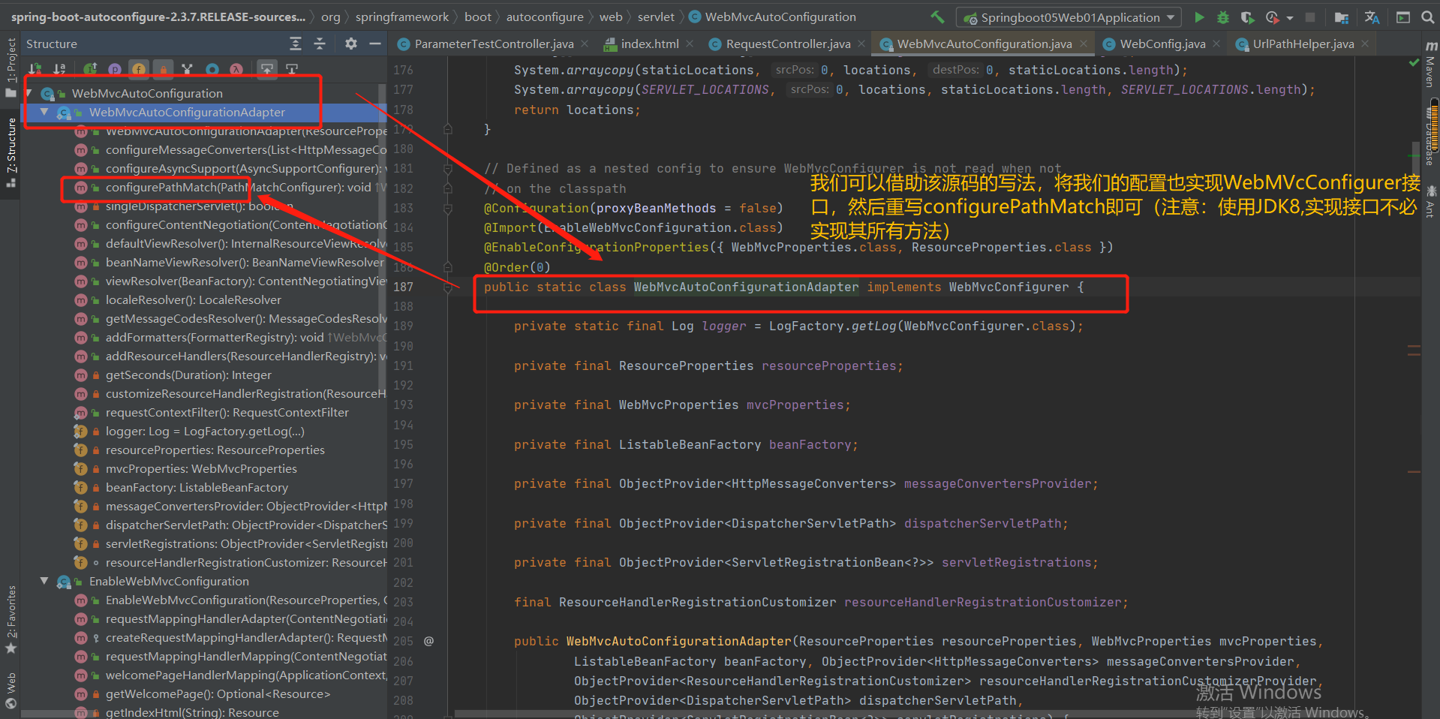Toggle Sort by Visibility in Structure toolbar
The height and width of the screenshot is (719, 1440).
[x=35, y=69]
